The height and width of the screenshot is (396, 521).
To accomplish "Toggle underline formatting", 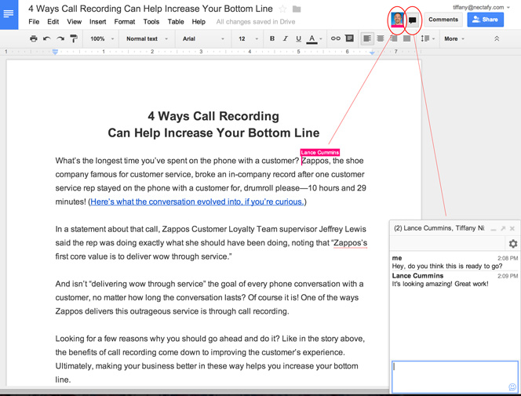I will (x=298, y=38).
